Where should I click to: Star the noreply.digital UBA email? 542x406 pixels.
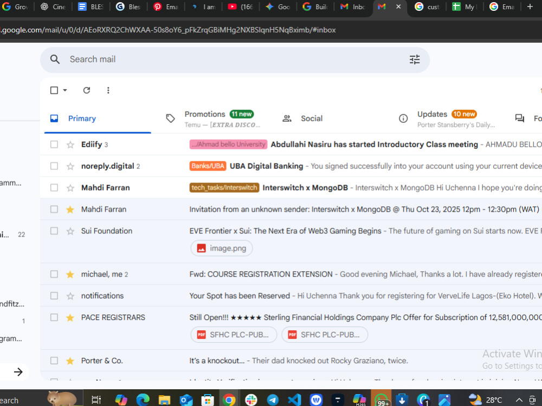pyautogui.click(x=70, y=166)
